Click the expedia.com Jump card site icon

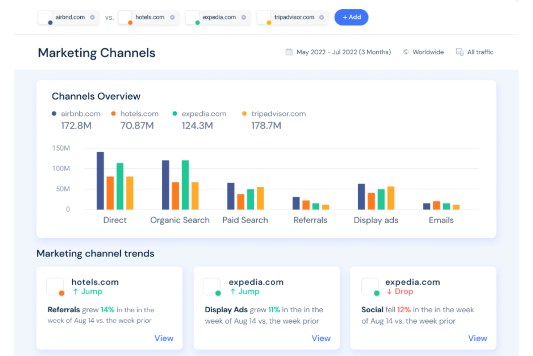click(212, 287)
